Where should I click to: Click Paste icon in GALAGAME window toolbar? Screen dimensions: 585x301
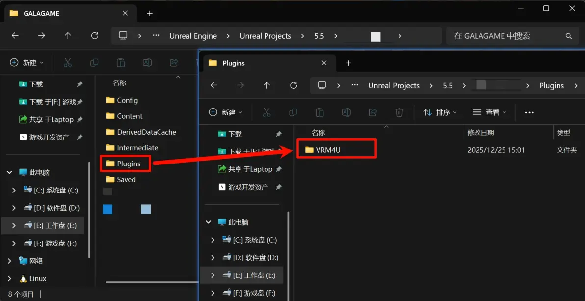[121, 63]
